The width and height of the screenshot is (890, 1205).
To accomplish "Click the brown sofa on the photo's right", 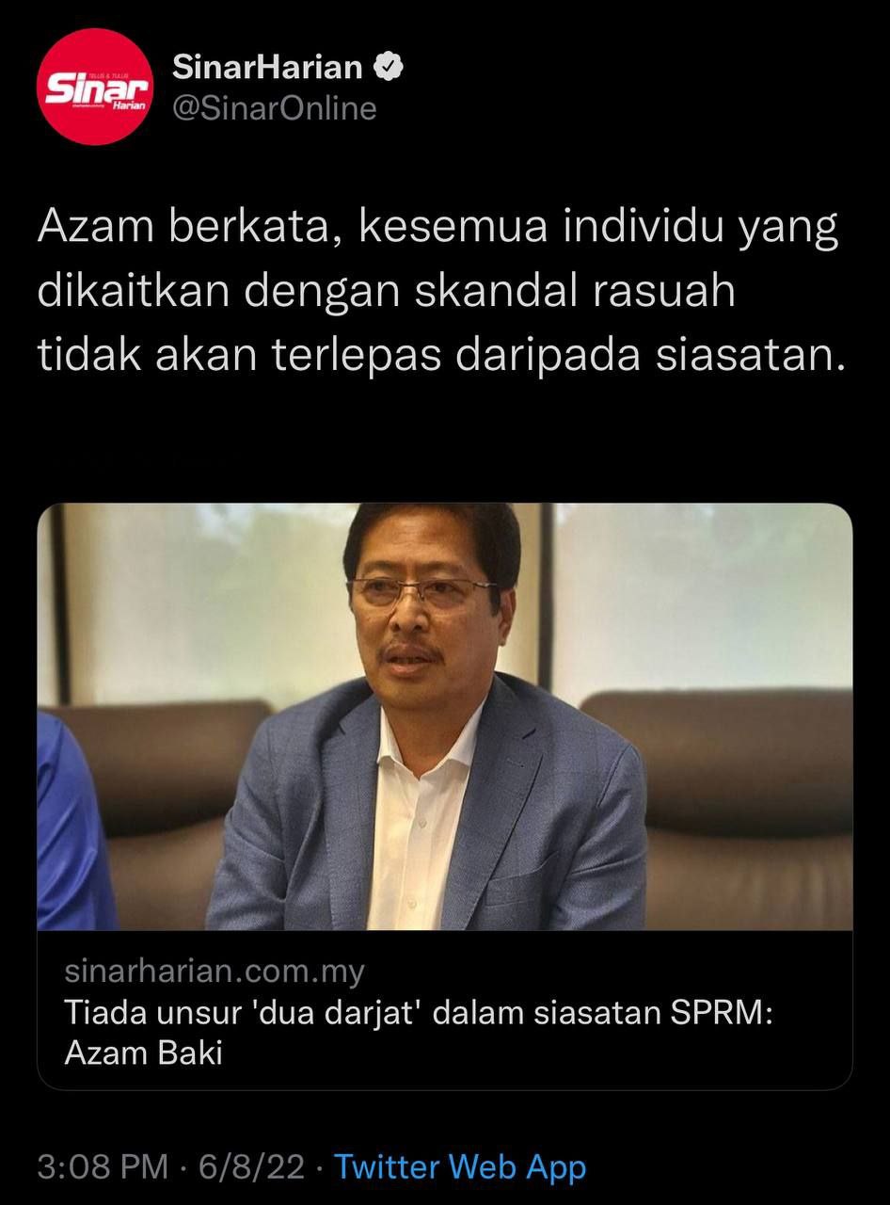I will coord(723,808).
